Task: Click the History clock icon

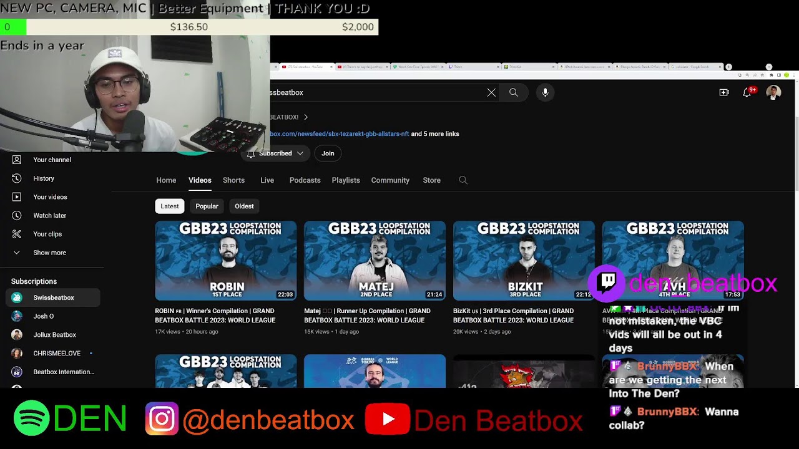Action: pos(17,178)
